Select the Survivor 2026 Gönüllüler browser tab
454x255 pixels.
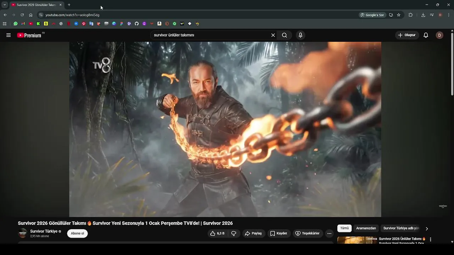(36, 5)
